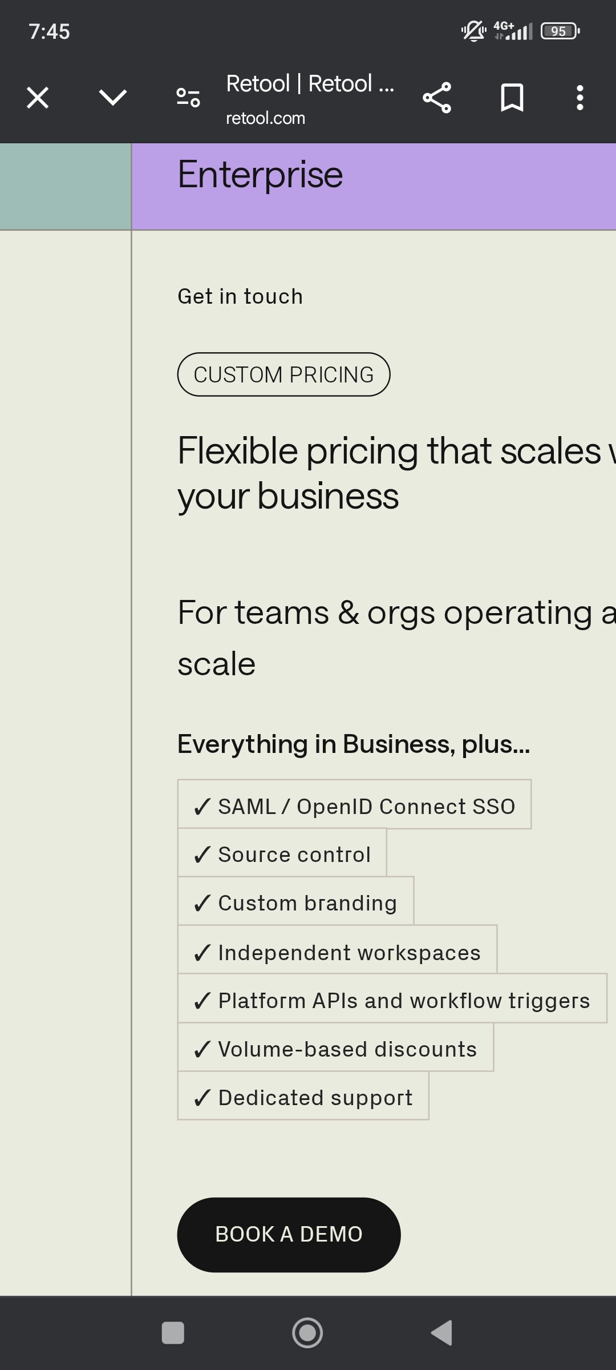Open site settings tune icon
Viewport: 616px width, 1370px height.
coord(188,98)
